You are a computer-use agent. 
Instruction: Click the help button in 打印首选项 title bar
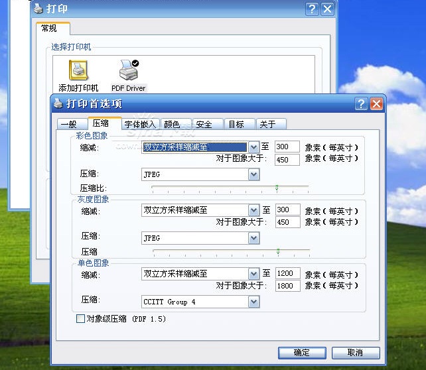pyautogui.click(x=361, y=104)
